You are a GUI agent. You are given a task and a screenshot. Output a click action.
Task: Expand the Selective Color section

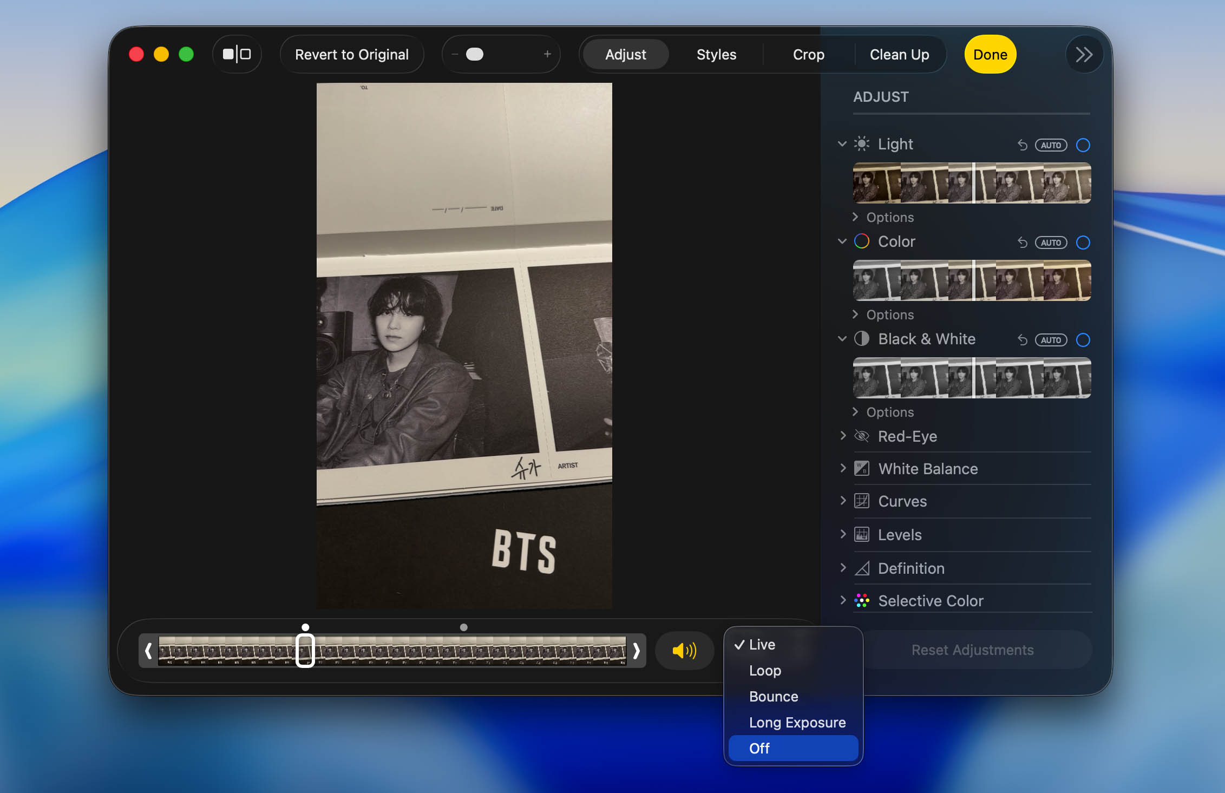[843, 600]
